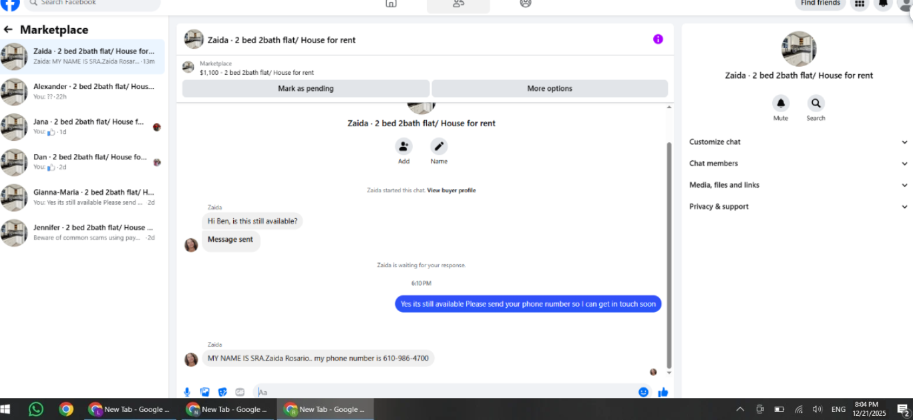This screenshot has height=420, width=913.
Task: Click More options button
Action: coord(550,88)
